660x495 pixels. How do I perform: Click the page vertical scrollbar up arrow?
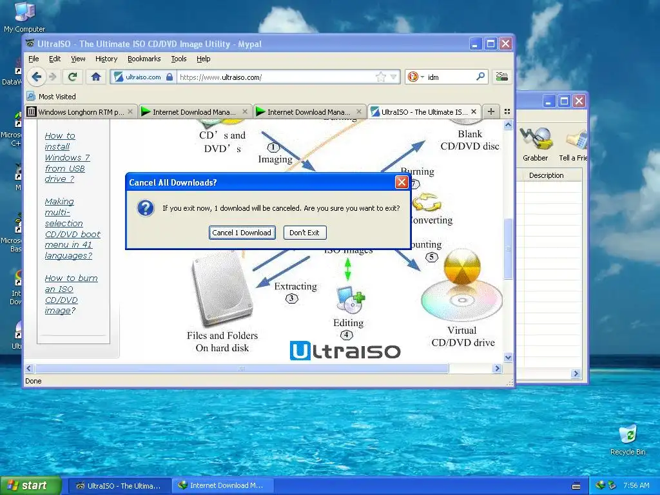click(508, 124)
